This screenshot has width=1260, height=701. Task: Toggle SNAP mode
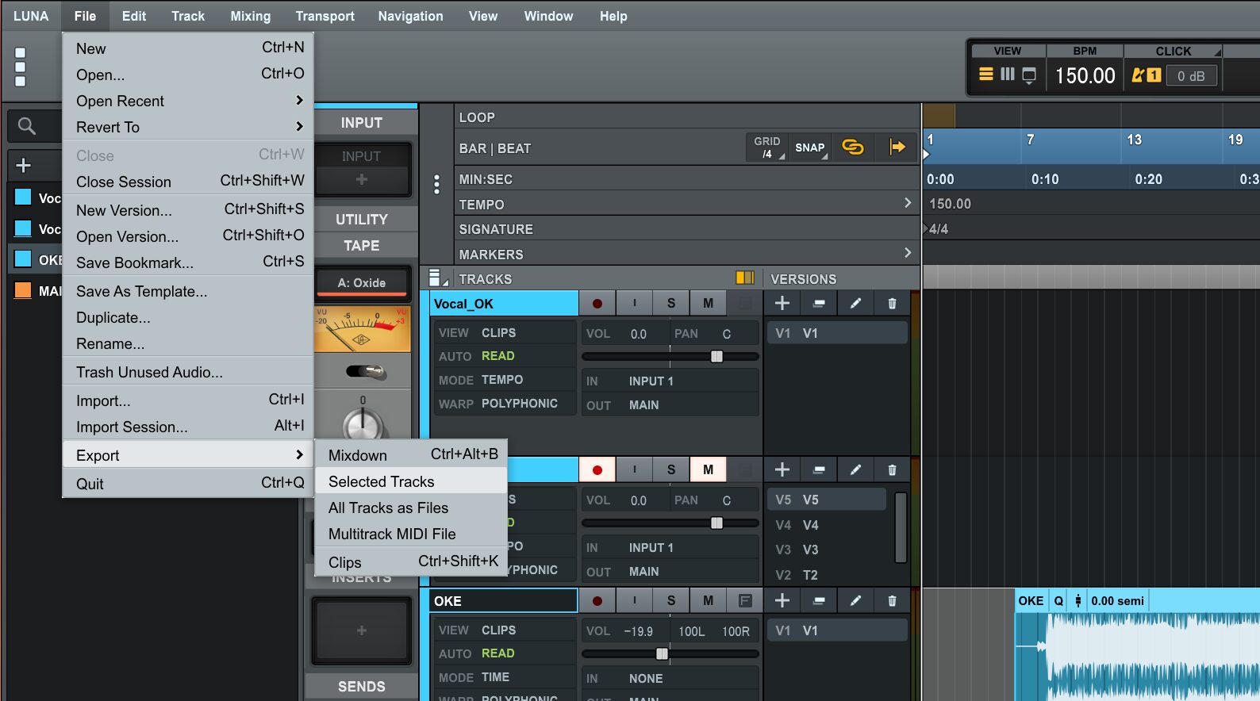810,147
